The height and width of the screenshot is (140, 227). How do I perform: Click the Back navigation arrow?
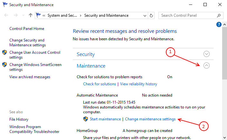point(6,15)
